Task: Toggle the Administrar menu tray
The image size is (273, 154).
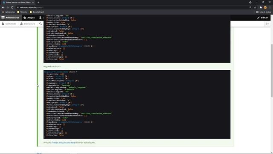Action: [10, 18]
